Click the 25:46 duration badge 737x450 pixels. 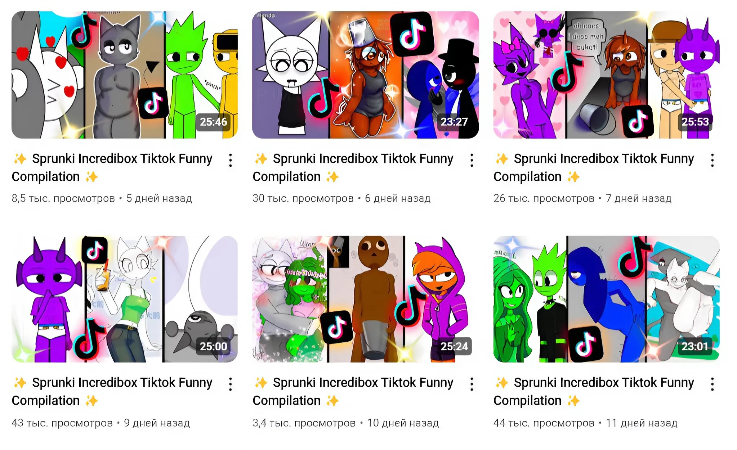214,122
